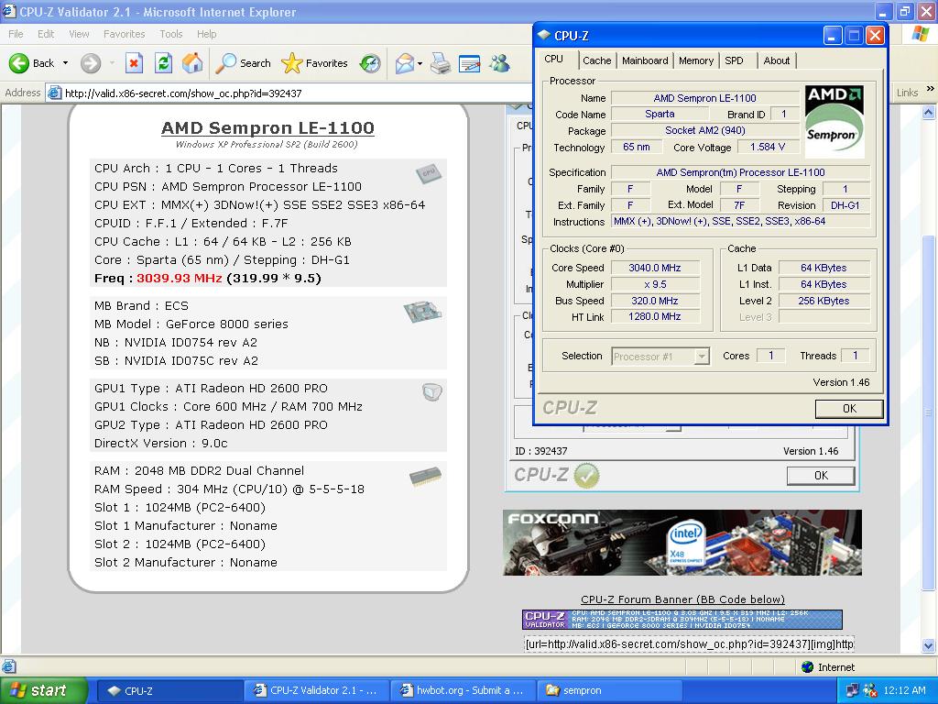Click the Core Speed 3040.0 MHz value
Image resolution: width=938 pixels, height=704 pixels.
(655, 268)
